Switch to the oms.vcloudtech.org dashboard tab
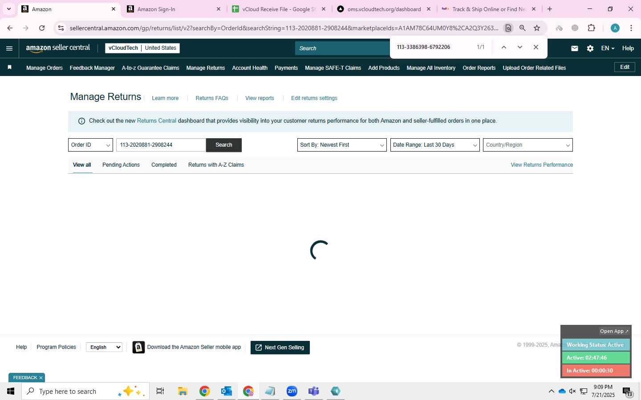This screenshot has height=400, width=641. [384, 9]
